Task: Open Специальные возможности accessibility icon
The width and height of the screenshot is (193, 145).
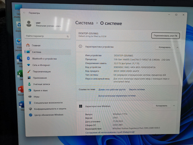Action: point(30,102)
